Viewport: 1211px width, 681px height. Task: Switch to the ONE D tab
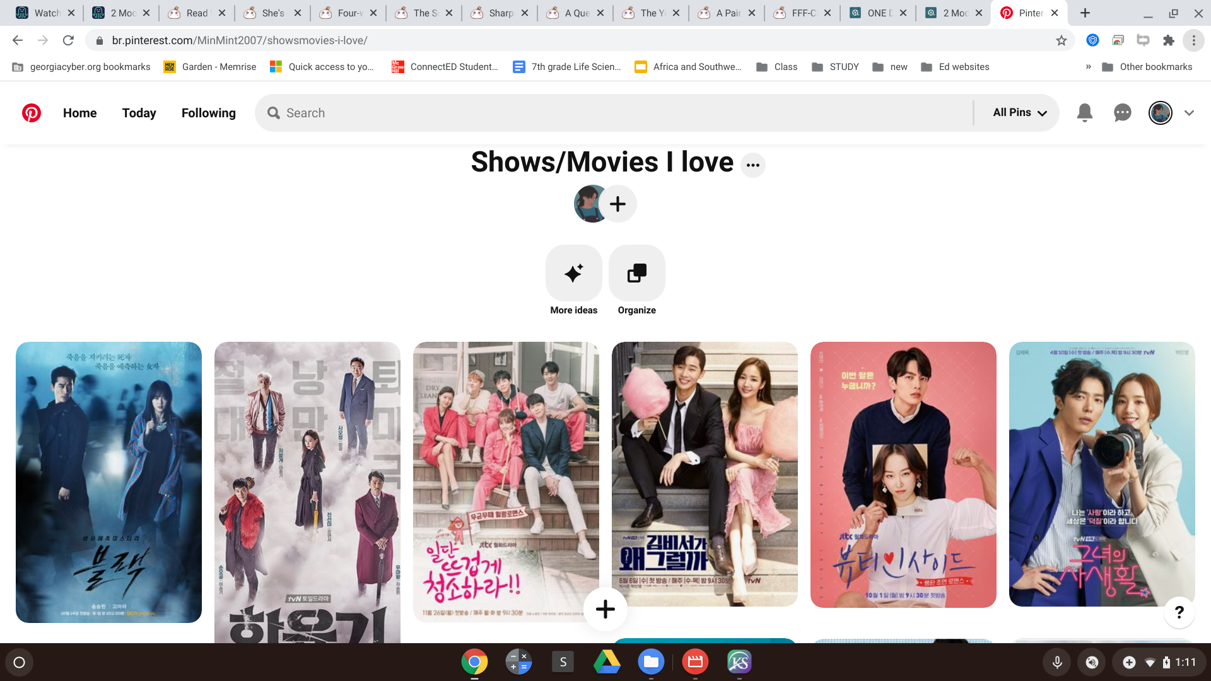coord(878,13)
